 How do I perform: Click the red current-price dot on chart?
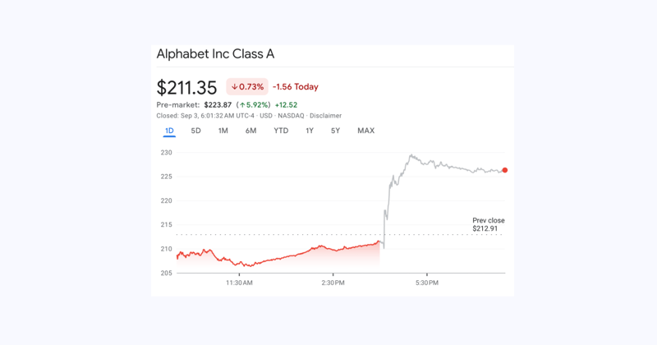(x=504, y=170)
